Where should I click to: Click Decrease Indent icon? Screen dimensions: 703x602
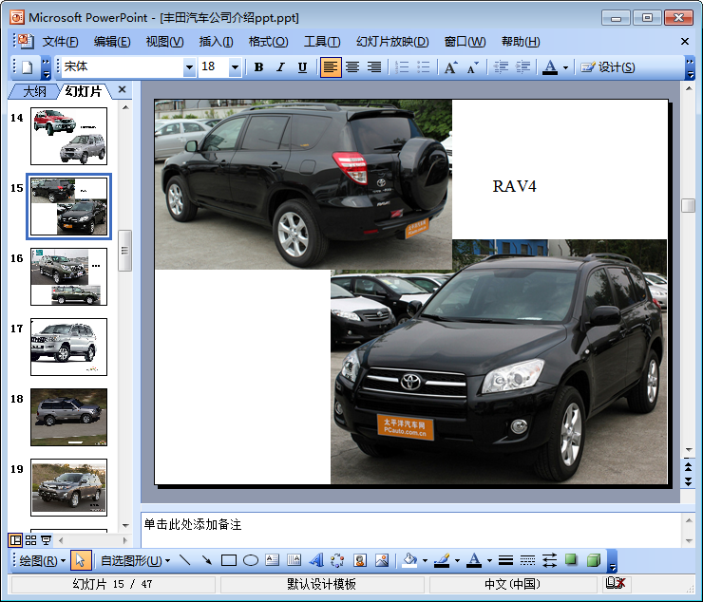[x=501, y=67]
